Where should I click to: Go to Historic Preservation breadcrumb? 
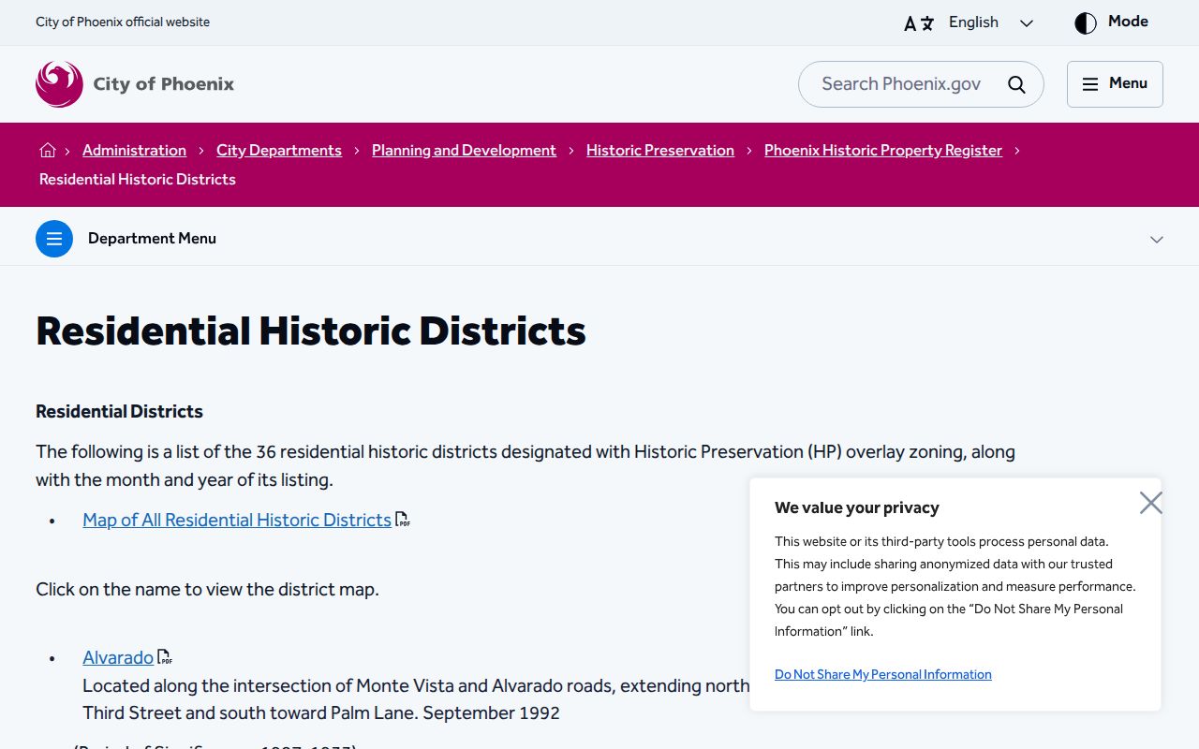(x=660, y=150)
